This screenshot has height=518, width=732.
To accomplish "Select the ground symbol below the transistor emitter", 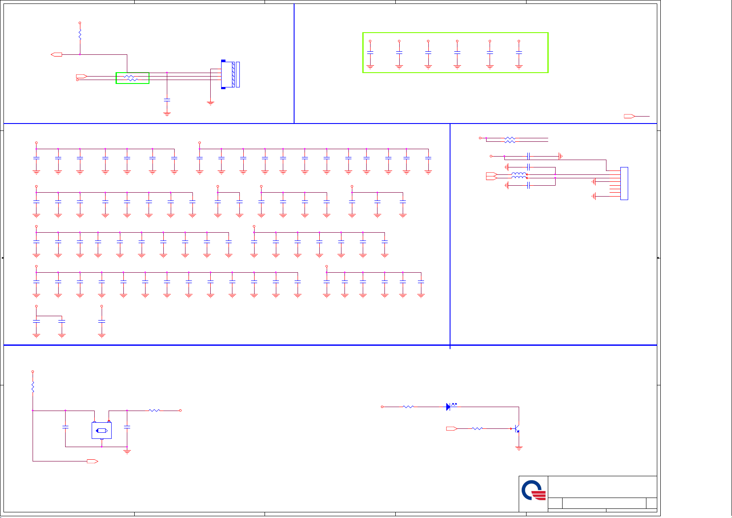I will [519, 448].
